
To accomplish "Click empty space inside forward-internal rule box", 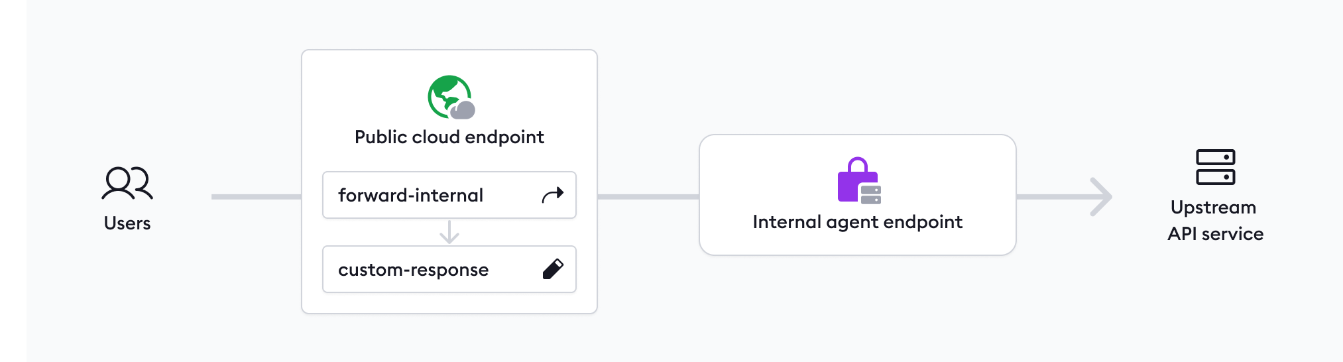I will click(x=510, y=196).
